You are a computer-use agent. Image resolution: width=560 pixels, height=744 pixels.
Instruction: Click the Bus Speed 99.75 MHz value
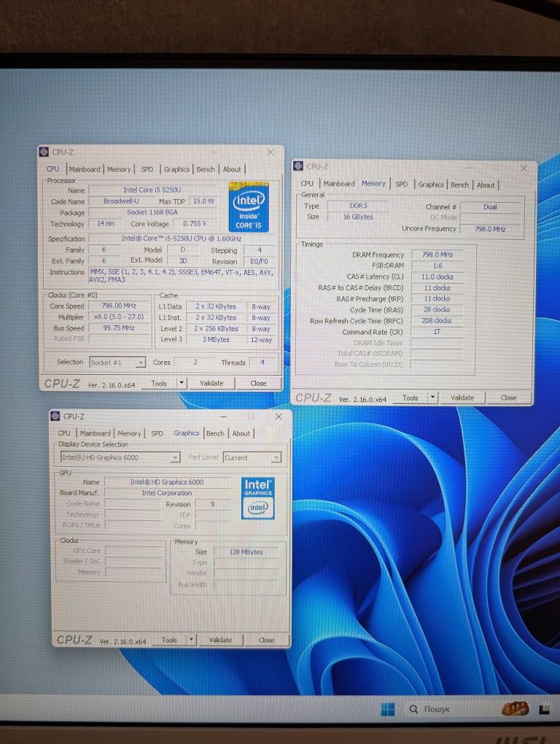pos(119,328)
